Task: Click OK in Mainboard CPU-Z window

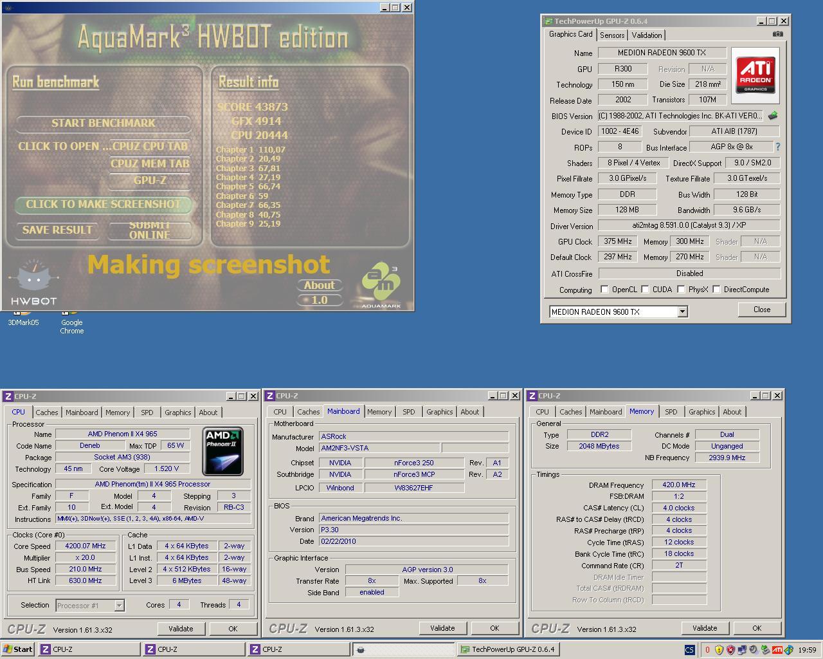Action: click(x=494, y=628)
